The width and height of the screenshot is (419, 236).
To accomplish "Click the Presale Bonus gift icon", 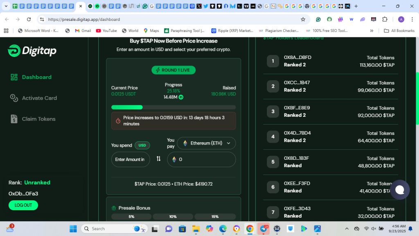I will (114, 208).
